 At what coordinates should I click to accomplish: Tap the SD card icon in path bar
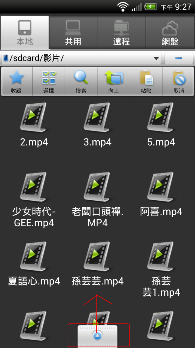[6, 58]
